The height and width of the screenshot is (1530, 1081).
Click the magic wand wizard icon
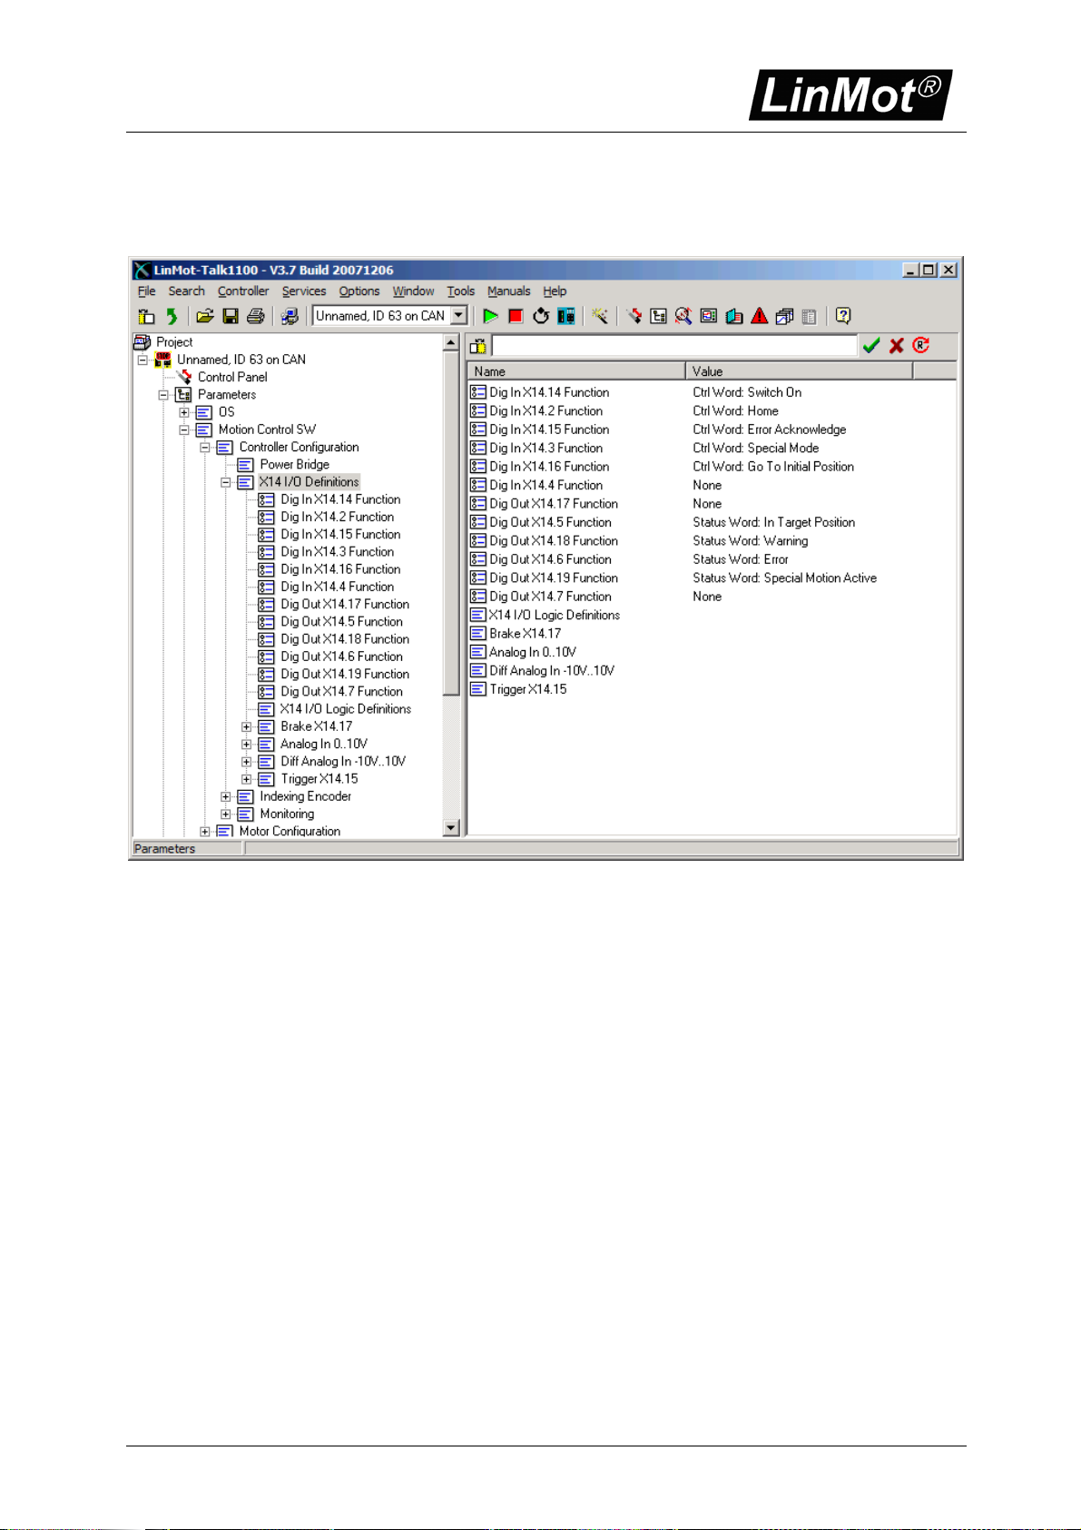click(x=600, y=316)
